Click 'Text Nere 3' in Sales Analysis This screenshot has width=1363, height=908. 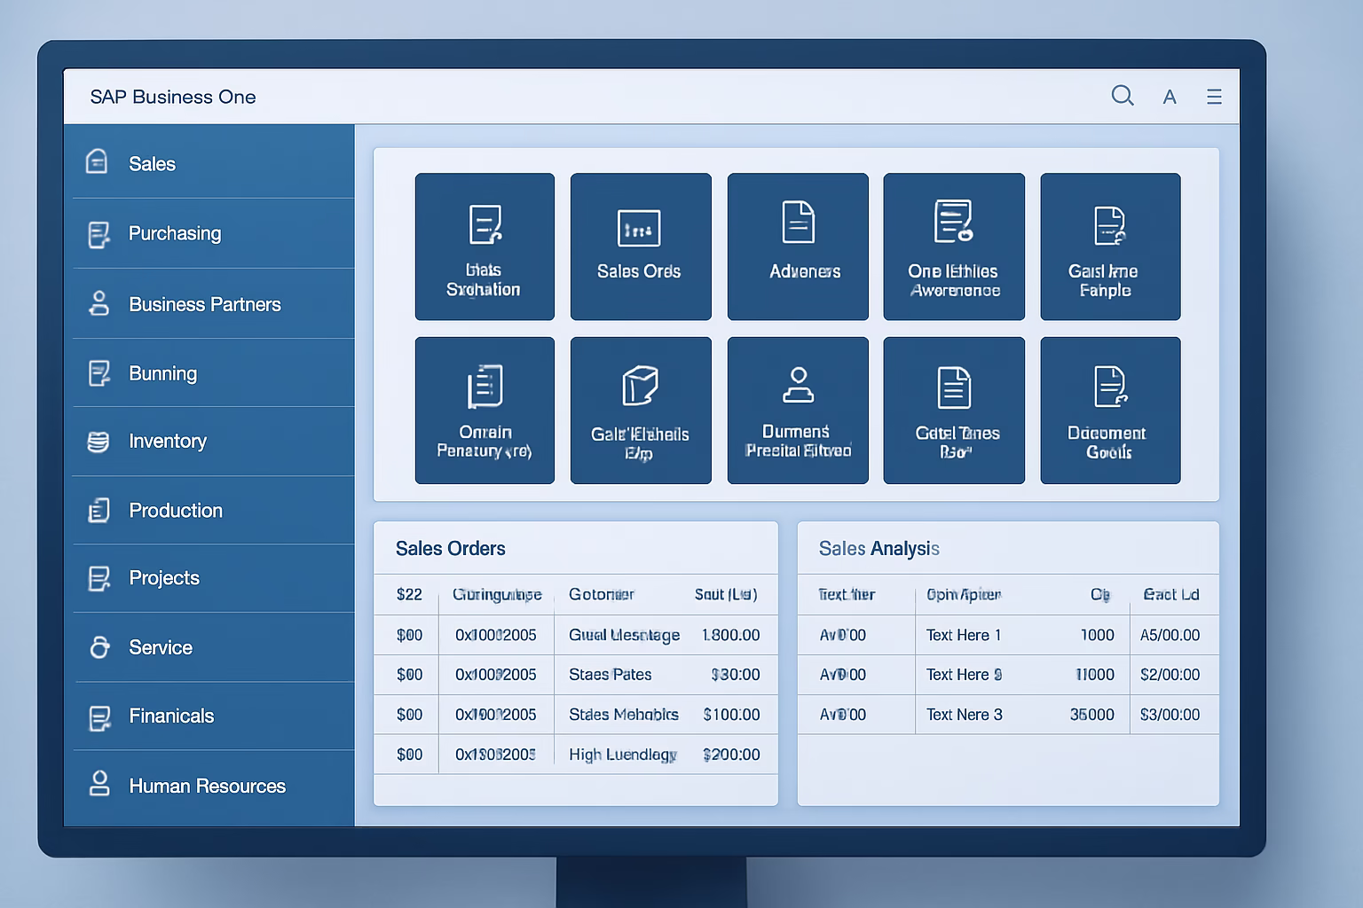[x=964, y=715]
